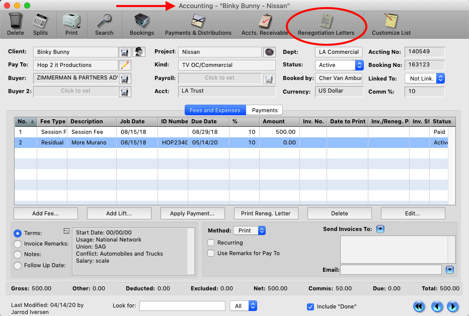Viewport: 469px width, 316px height.
Task: Click the Kind field TV OC/Commercial
Action: [227, 65]
